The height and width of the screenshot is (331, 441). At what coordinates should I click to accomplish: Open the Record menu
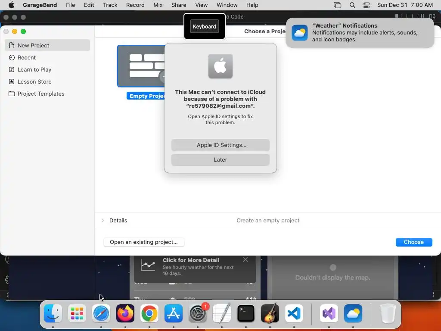click(135, 5)
